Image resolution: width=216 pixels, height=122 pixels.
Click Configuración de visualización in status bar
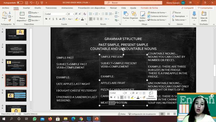pyautogui.click(x=142, y=114)
